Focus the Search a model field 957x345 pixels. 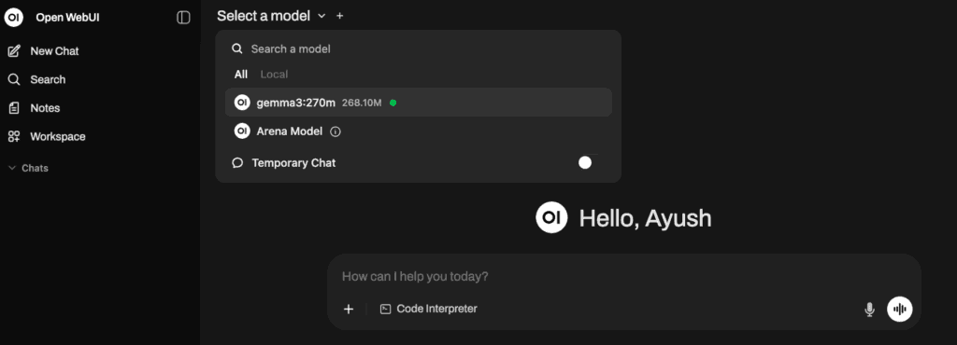click(x=419, y=48)
